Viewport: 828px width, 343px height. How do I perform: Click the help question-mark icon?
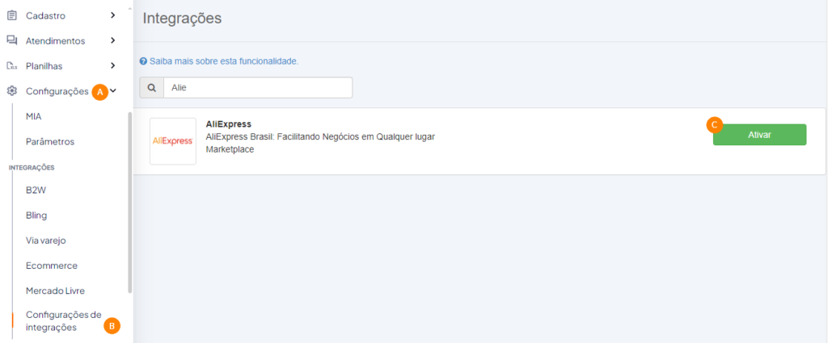pos(142,61)
